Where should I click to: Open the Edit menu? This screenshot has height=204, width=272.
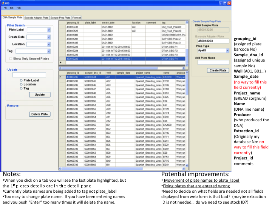coord(12,8)
